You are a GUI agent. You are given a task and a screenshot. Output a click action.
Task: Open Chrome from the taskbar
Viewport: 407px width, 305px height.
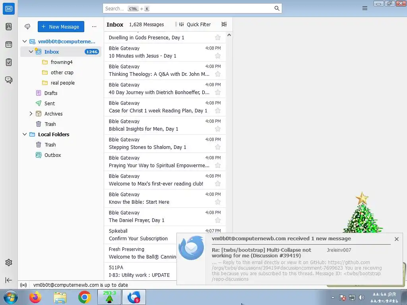[84, 297]
